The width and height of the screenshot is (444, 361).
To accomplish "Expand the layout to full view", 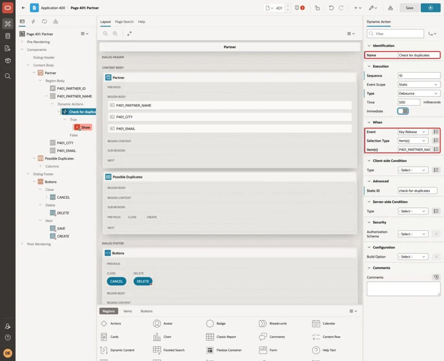I will click(129, 33).
